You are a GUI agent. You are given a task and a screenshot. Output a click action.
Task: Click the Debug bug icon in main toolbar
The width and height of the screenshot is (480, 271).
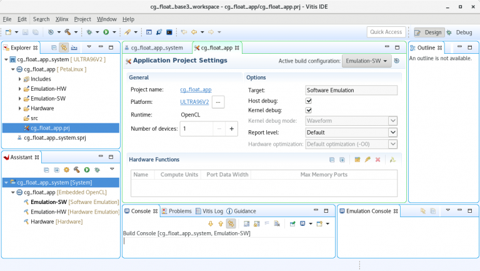click(90, 32)
